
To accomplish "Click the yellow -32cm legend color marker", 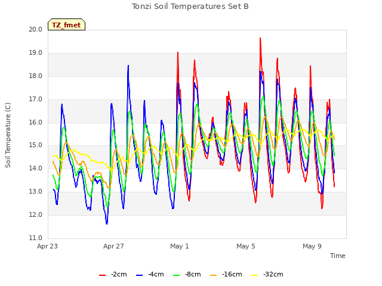I will pos(255,275).
